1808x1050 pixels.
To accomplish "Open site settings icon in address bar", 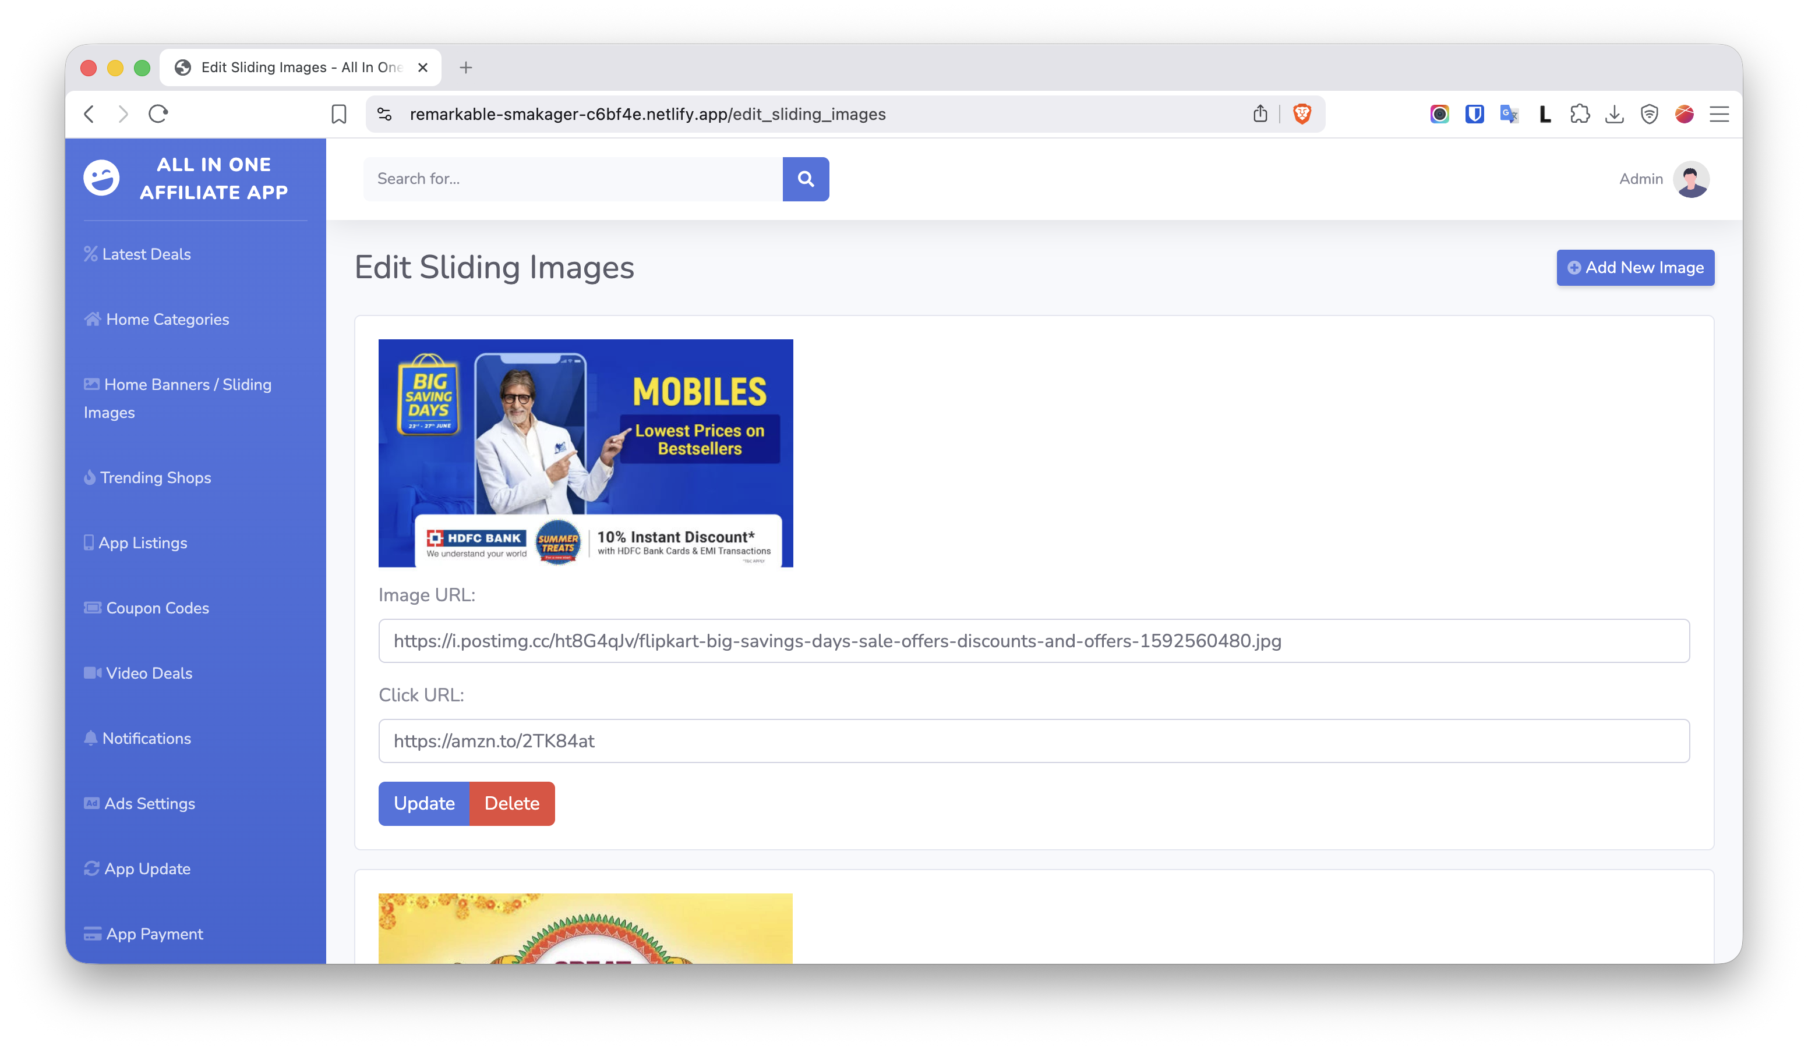I will (384, 114).
